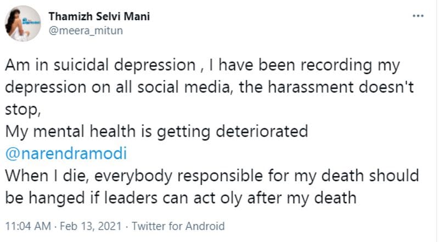Click the word 'recording' in the first line
The image size is (439, 242).
tap(336, 65)
